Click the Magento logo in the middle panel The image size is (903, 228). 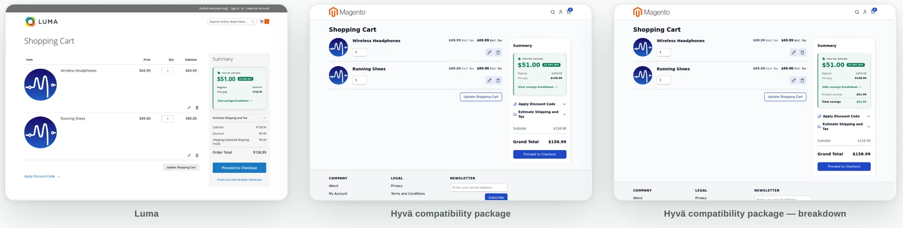348,12
